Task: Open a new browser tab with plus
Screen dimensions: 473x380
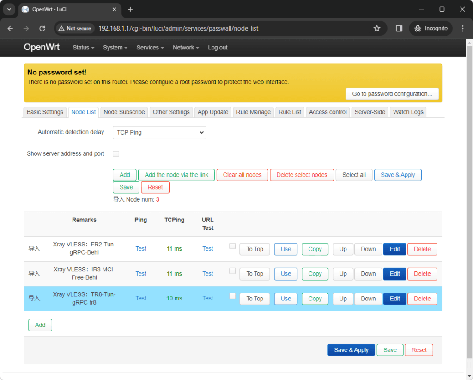Action: pyautogui.click(x=130, y=9)
